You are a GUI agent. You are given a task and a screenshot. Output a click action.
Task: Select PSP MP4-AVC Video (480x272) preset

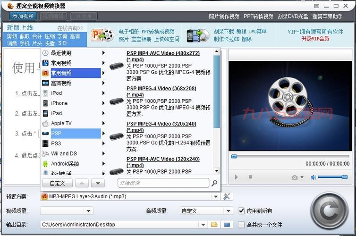[163, 56]
